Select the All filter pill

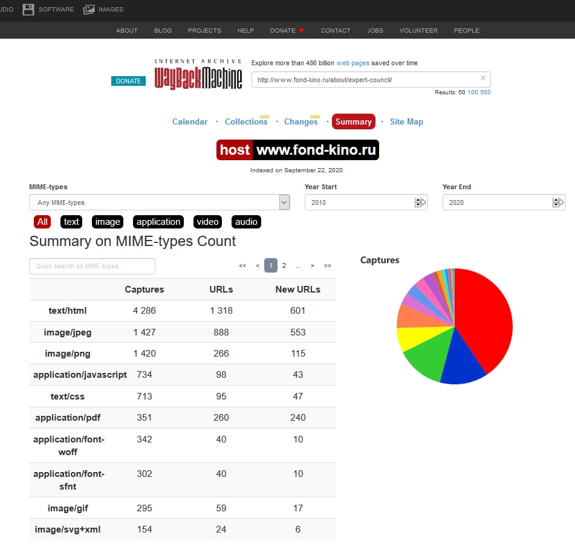pos(42,222)
